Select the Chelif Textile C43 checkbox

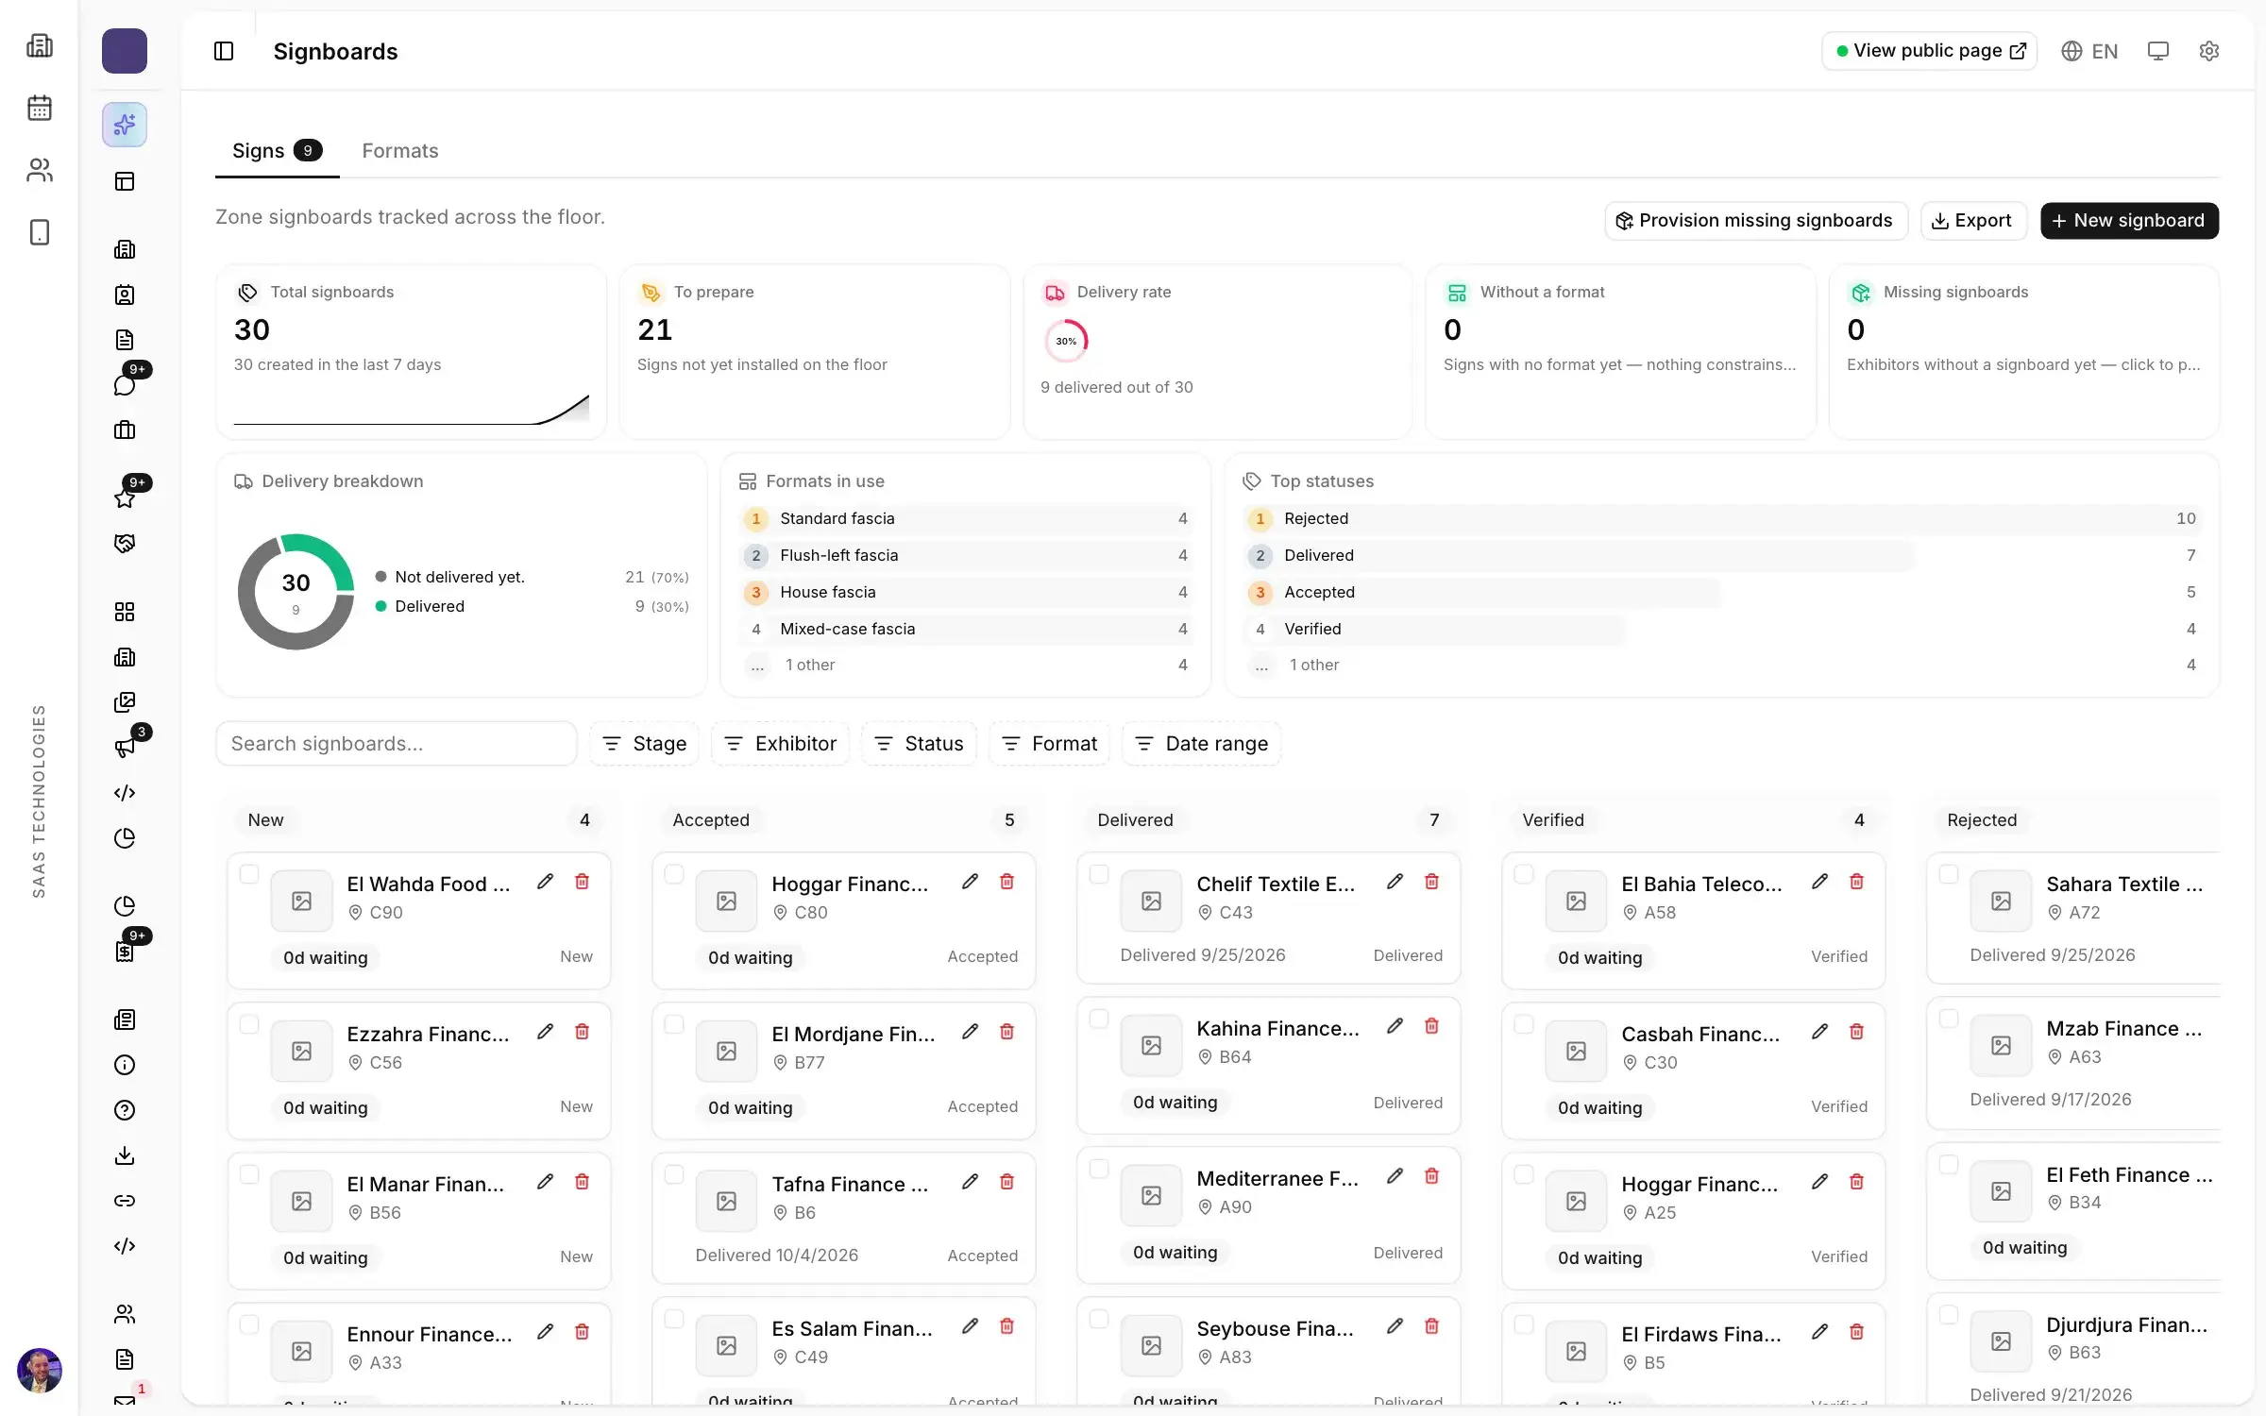(x=1099, y=874)
